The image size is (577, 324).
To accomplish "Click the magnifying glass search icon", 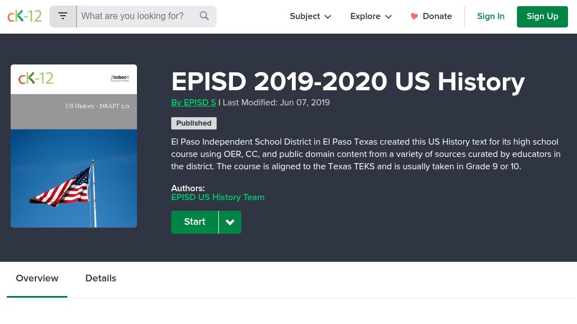I will tap(204, 16).
